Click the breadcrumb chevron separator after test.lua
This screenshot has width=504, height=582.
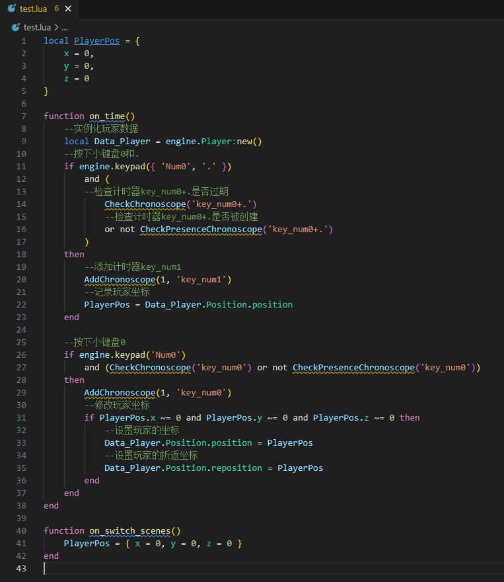coord(56,27)
